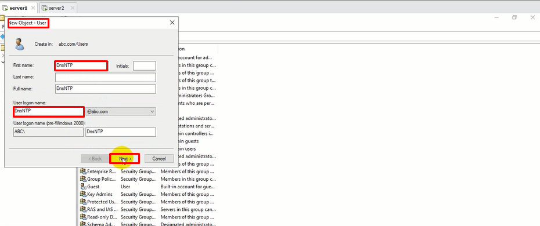Image resolution: width=540 pixels, height=226 pixels.
Task: Click the description 'Servers in this group can...'
Action: coord(188,209)
